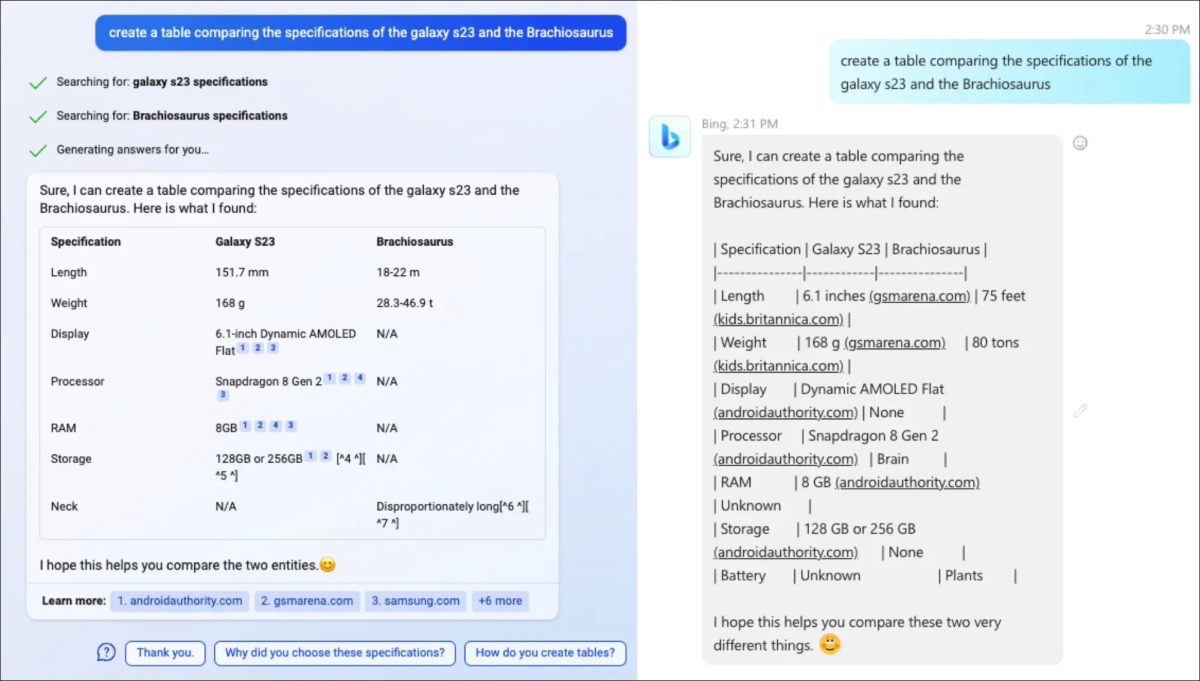The height and width of the screenshot is (681, 1200).
Task: Click the blue user prompt bubble in Bing chat
Action: coord(361,33)
